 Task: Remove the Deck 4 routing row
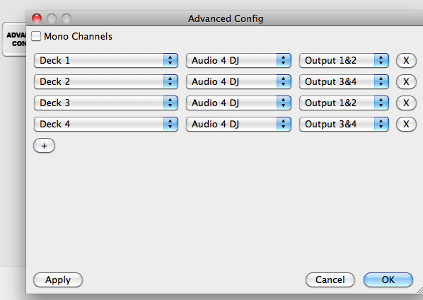406,124
